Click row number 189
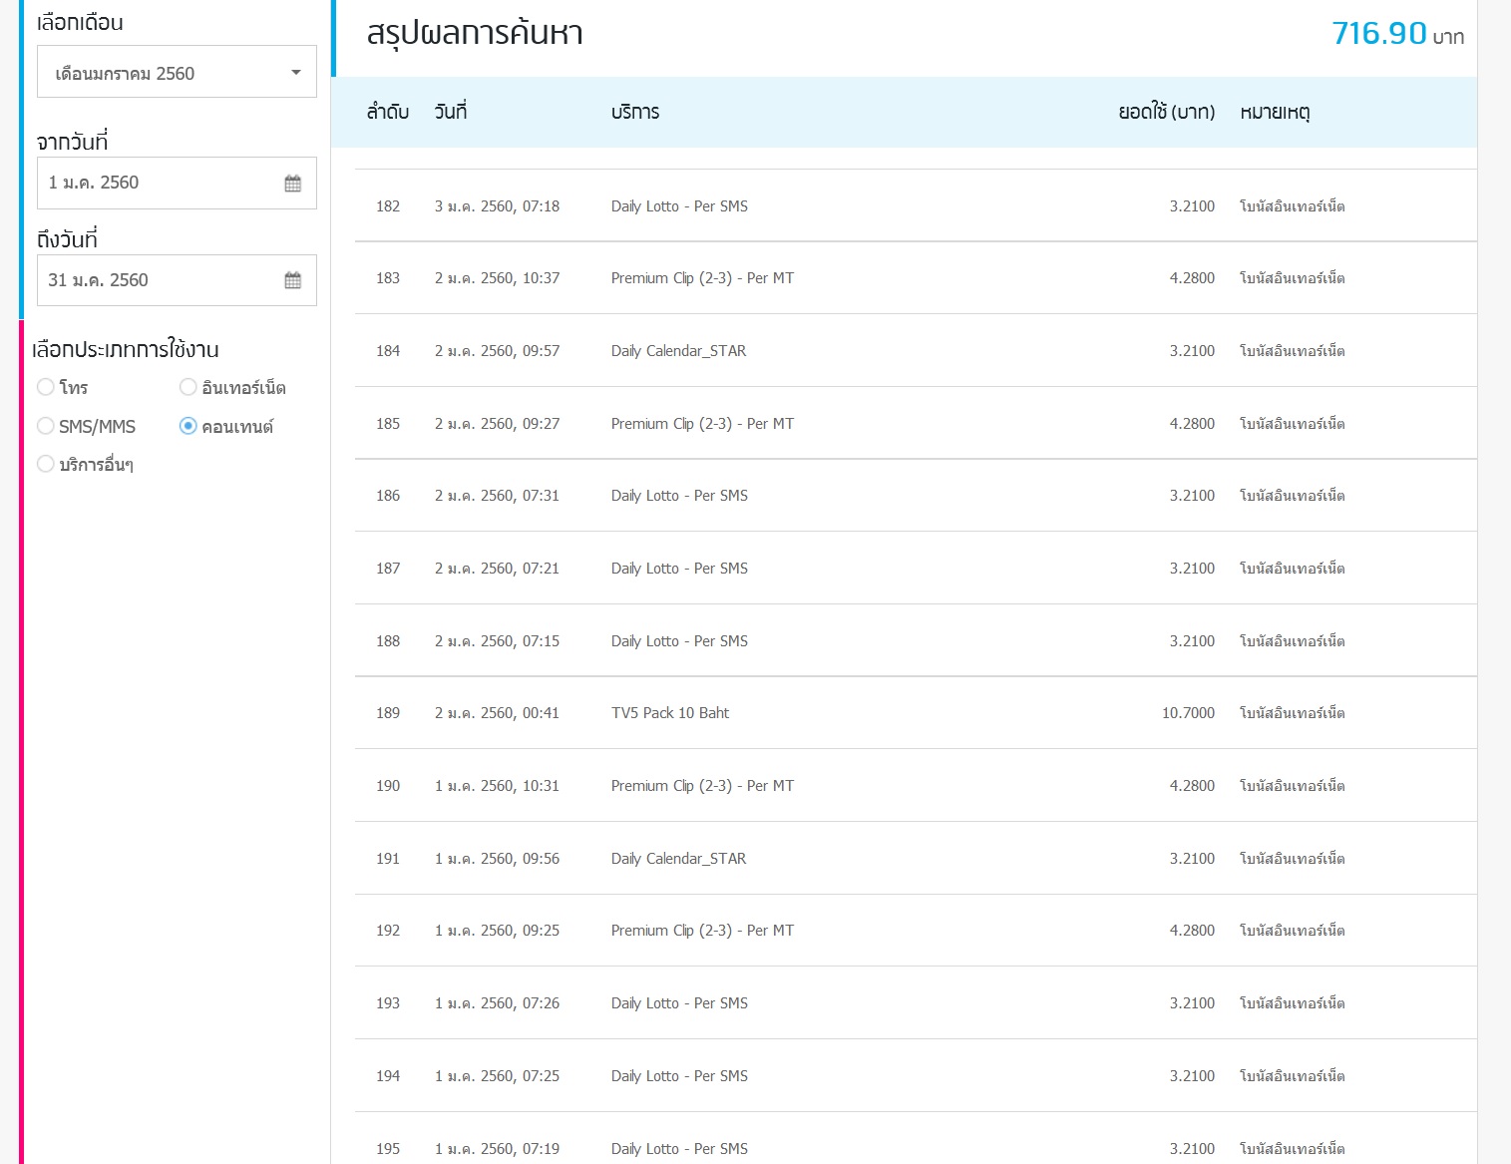1511x1164 pixels. tap(388, 713)
